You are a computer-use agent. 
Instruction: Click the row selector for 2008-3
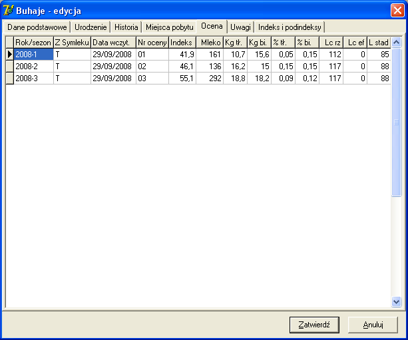click(x=9, y=79)
